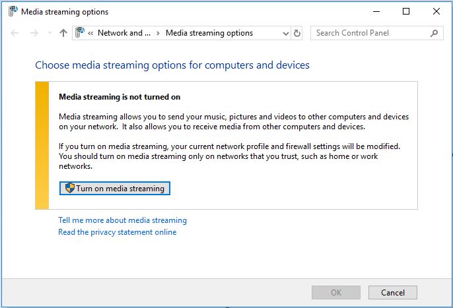Image resolution: width=453 pixels, height=308 pixels.
Task: Minimize the Media streaming options window
Action: coord(376,12)
